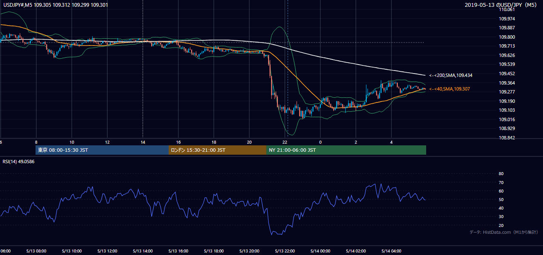Screen dimensions: 543x255
Task: Click price axis value 109.364
Action: (506, 83)
